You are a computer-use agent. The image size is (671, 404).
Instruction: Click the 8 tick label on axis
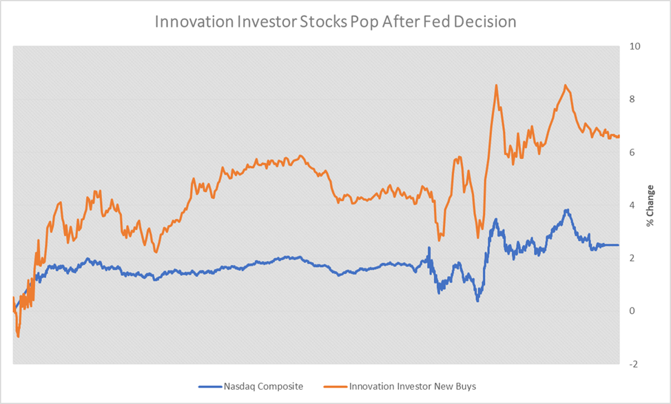pos(632,99)
